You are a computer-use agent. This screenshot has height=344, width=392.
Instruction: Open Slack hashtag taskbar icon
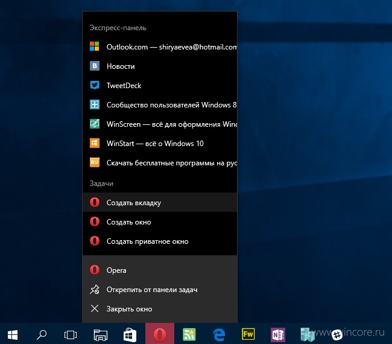coord(337,335)
